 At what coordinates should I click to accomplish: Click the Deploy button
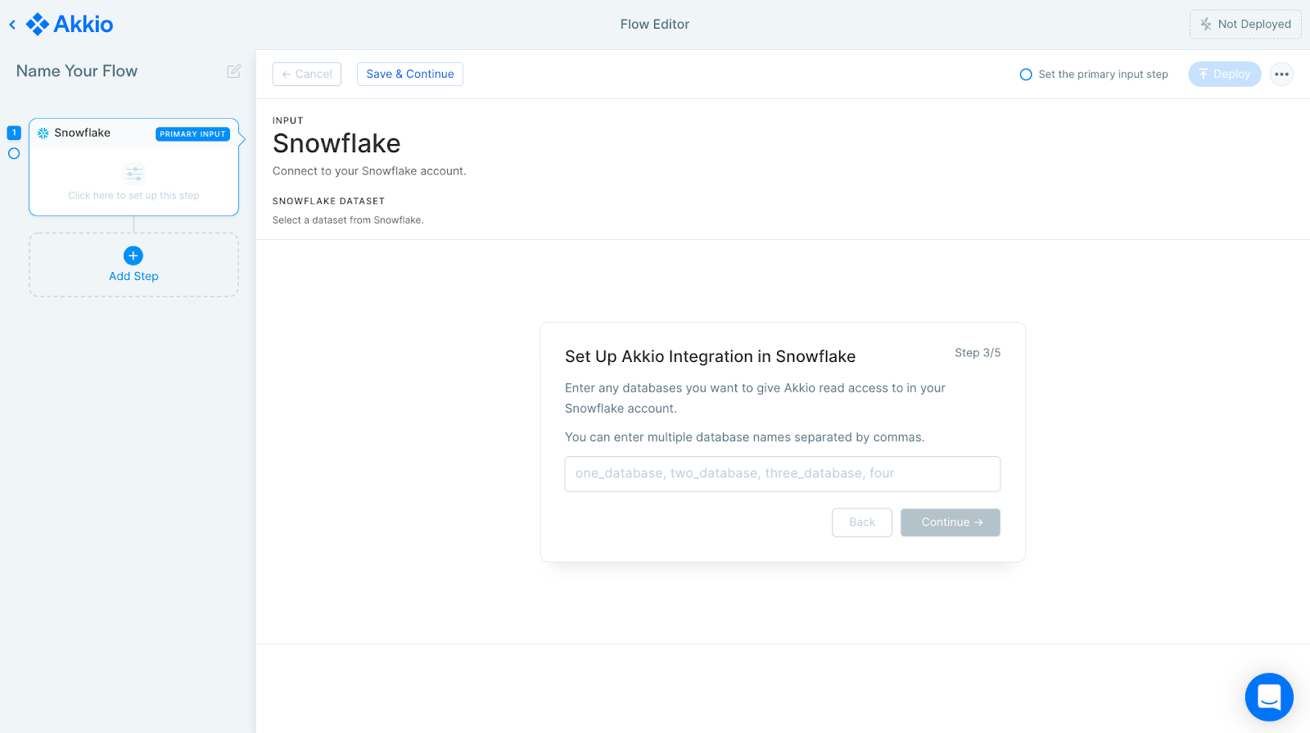point(1225,74)
